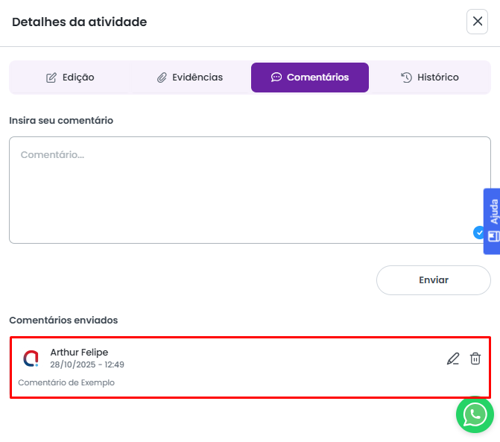500x442 pixels.
Task: Open the Ajuda help side panel
Action: coord(493,212)
